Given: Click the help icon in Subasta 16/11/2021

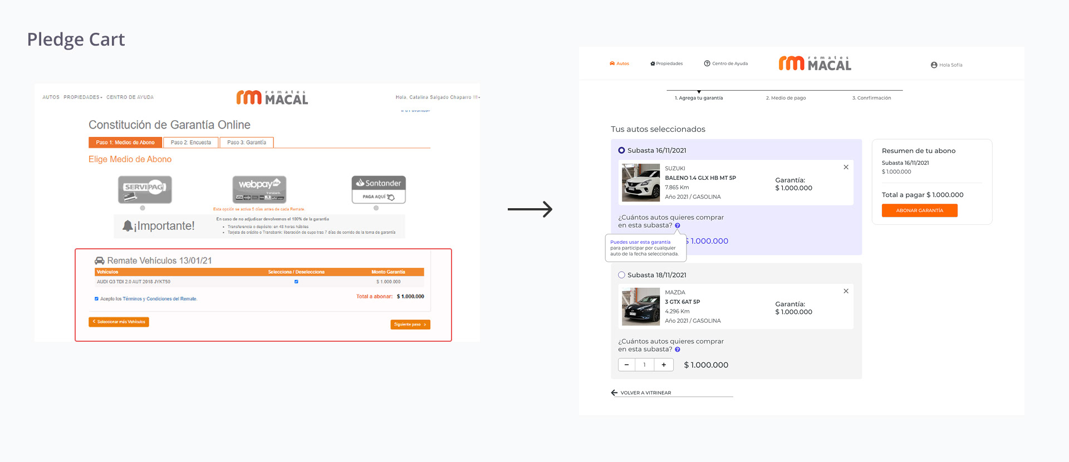Looking at the screenshot, I should click(678, 225).
